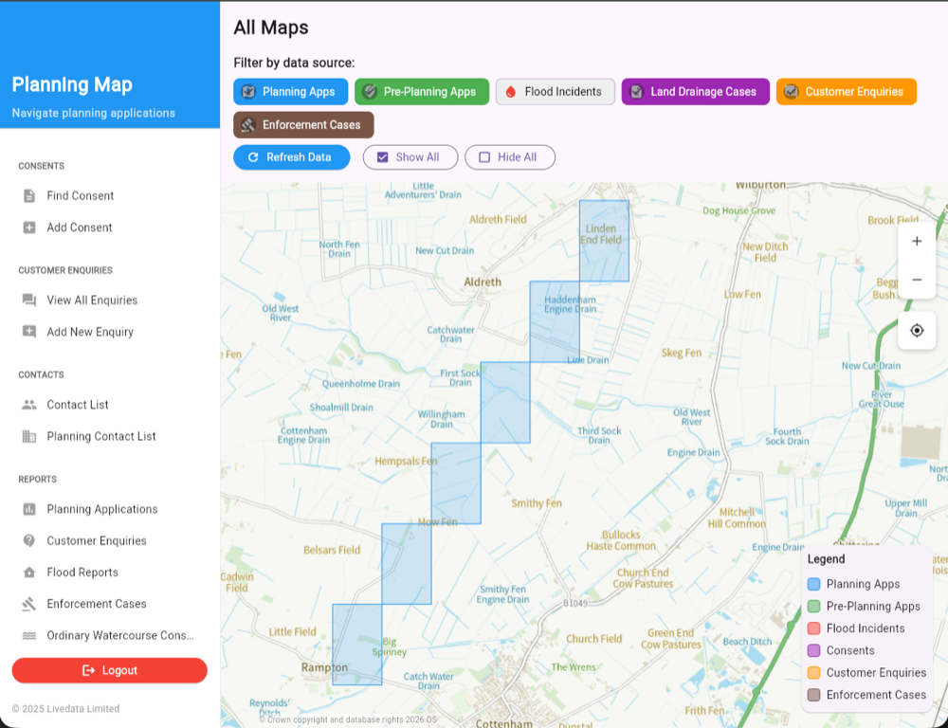Screen dimensions: 948x728
Task: Click the Ordinary Watercourse waves icon
Action: 29,635
